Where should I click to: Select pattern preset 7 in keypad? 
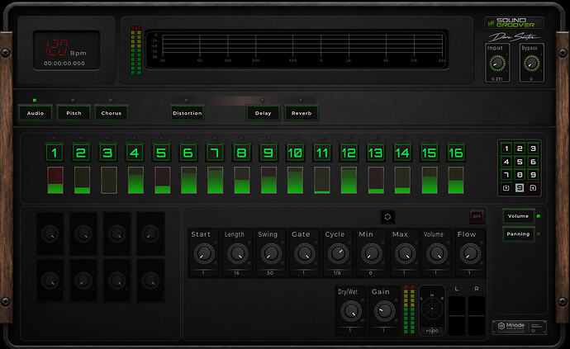click(x=506, y=175)
